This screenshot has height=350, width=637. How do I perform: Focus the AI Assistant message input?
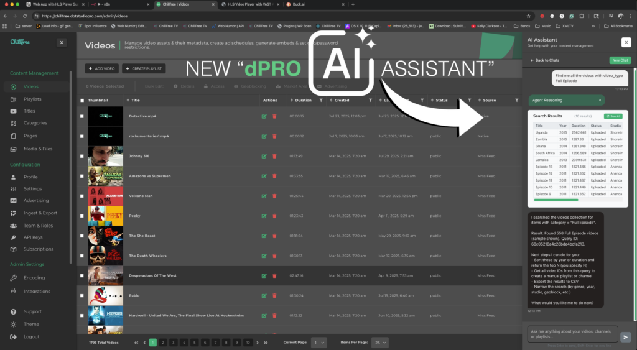[572, 334]
